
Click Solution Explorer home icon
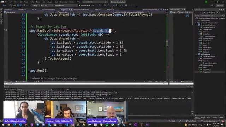201,13
